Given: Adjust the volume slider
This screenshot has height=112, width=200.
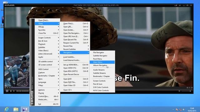Looking at the screenshot, I should coord(186,91).
